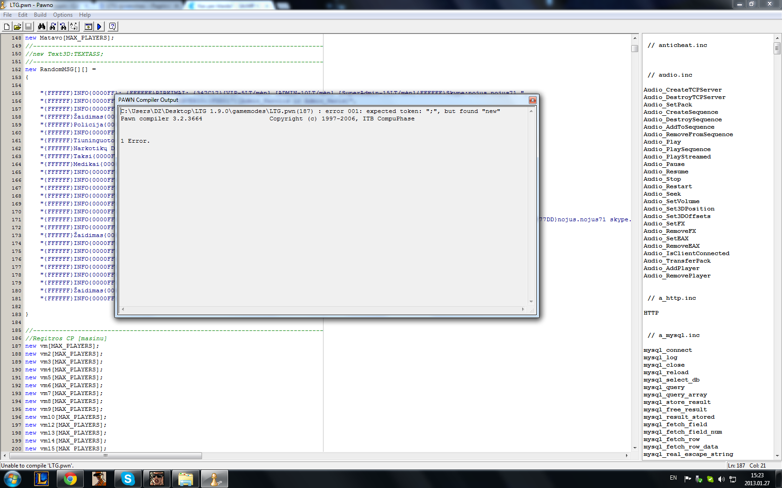Click the Replace A-to-B icon

(74, 26)
